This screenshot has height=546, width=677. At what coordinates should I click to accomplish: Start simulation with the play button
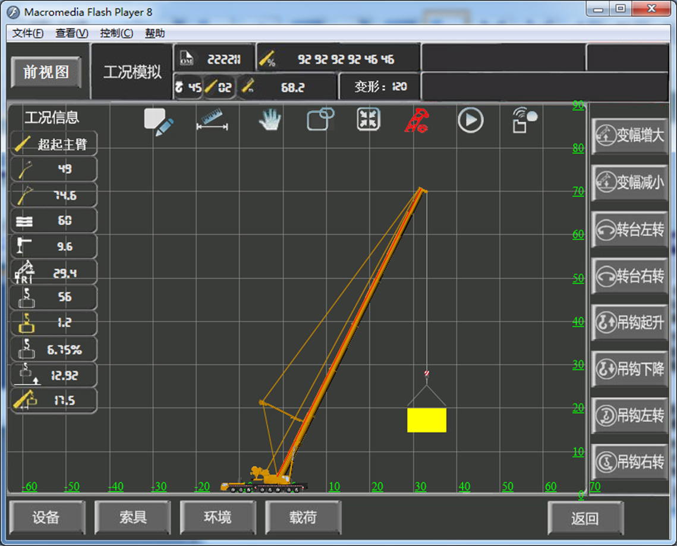tap(470, 120)
